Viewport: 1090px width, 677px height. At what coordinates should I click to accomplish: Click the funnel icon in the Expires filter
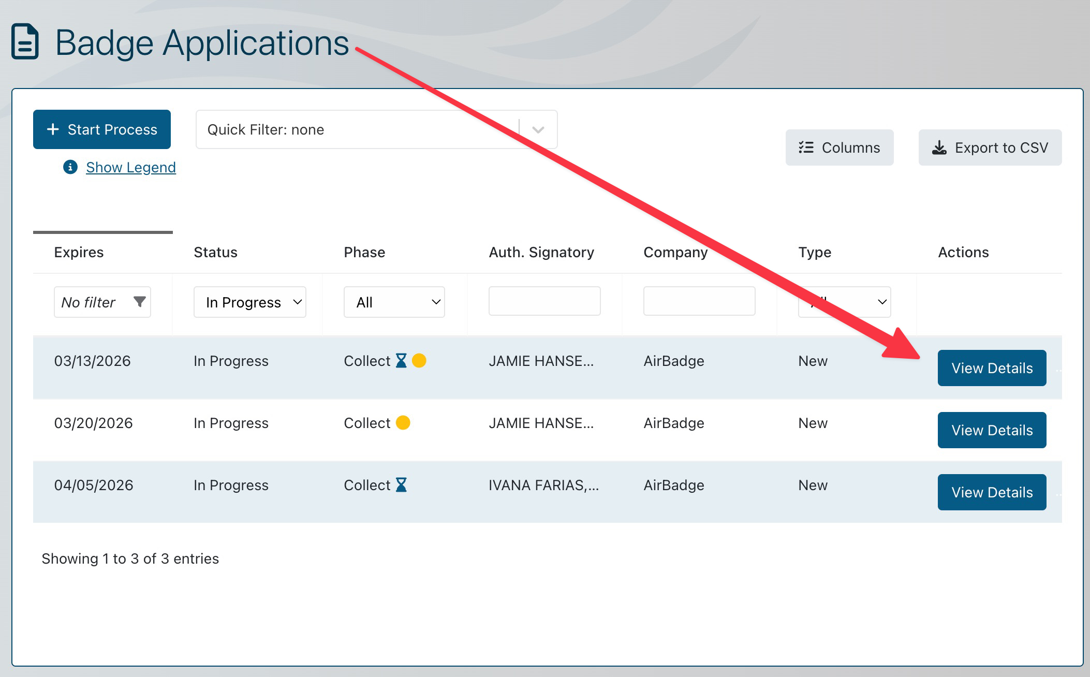click(140, 302)
